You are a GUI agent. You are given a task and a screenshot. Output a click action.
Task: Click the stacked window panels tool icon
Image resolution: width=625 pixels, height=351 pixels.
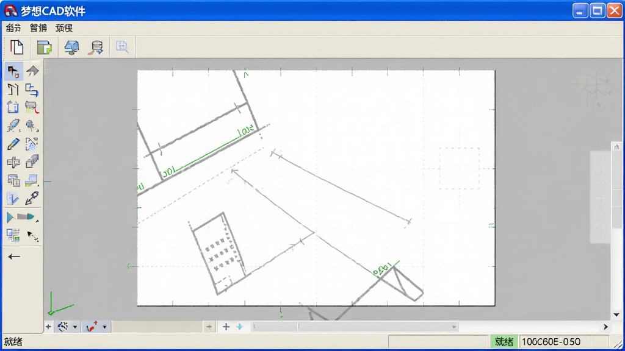pos(13,180)
